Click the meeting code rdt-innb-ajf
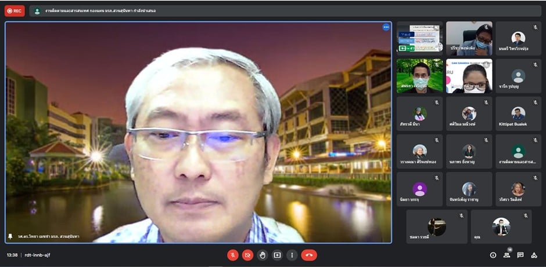The width and height of the screenshot is (546, 267). click(38, 255)
